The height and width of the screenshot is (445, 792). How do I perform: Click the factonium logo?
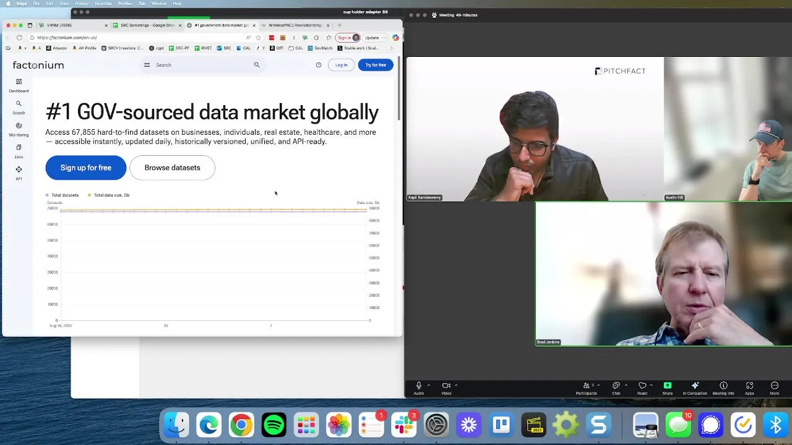coord(38,65)
